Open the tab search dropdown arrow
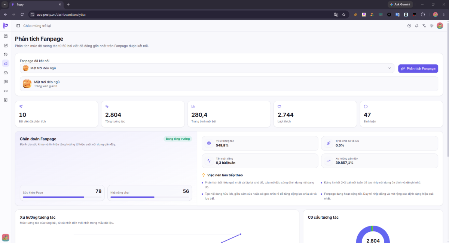 click(4, 4)
